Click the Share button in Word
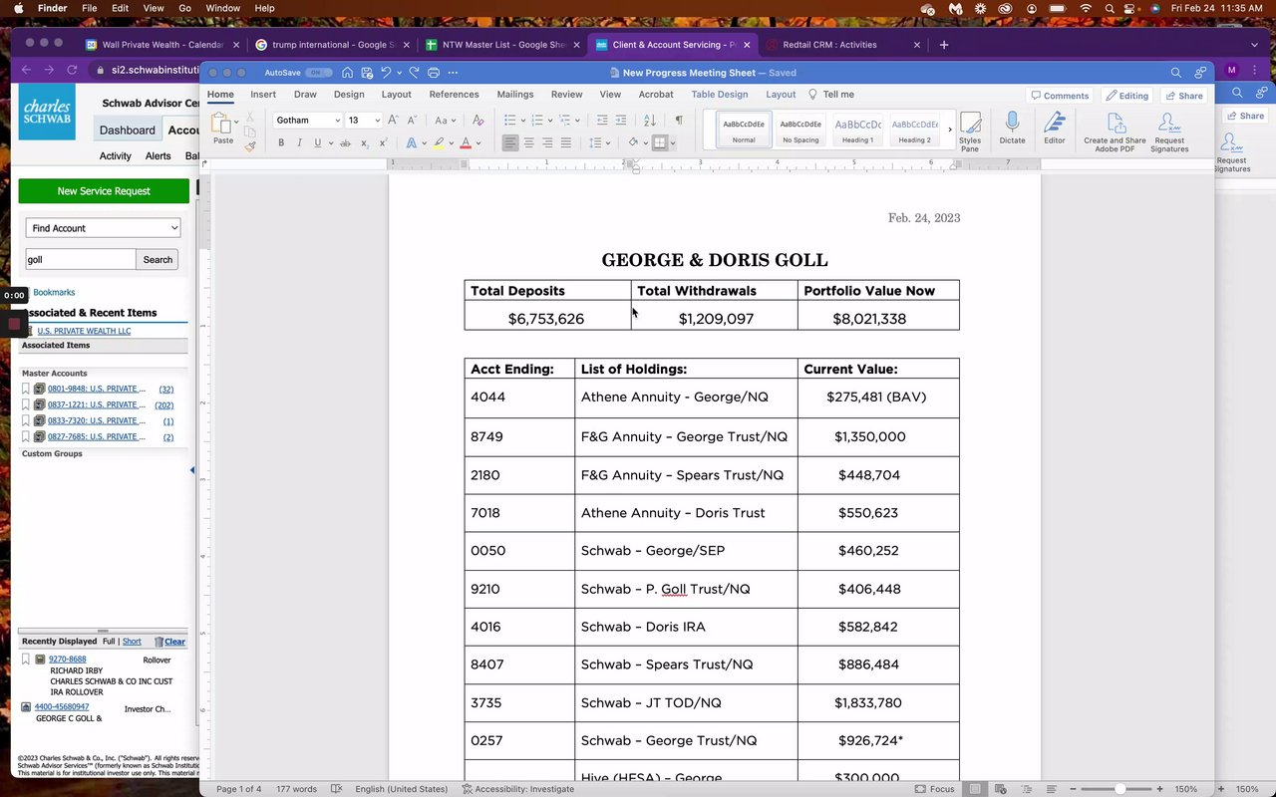The width and height of the screenshot is (1276, 797). pos(1183,96)
